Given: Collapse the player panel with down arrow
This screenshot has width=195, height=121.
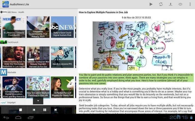Looking at the screenshot, I should point(38,101).
